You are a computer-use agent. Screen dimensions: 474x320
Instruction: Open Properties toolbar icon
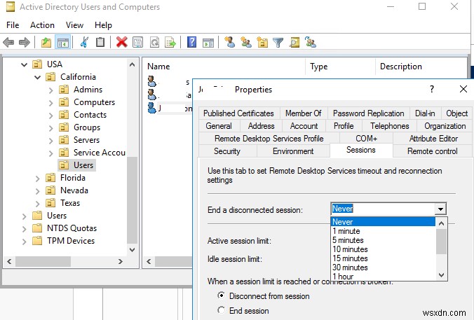pyautogui.click(x=138, y=42)
